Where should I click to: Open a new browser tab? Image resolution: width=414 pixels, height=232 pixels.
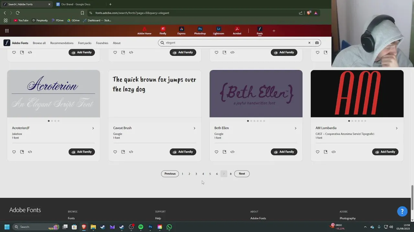[110, 4]
